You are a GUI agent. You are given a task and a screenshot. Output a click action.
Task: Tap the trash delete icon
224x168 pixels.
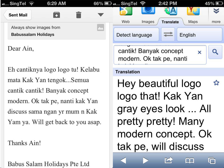[x=78, y=15]
